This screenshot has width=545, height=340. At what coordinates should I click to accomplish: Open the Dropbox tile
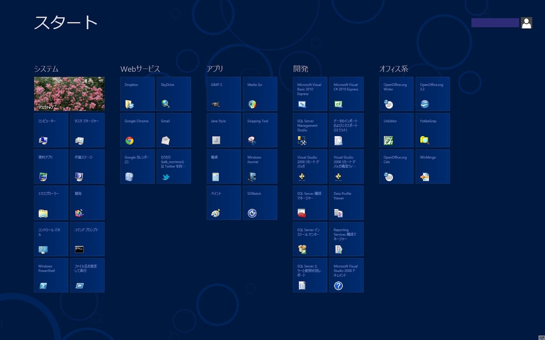pos(137,94)
